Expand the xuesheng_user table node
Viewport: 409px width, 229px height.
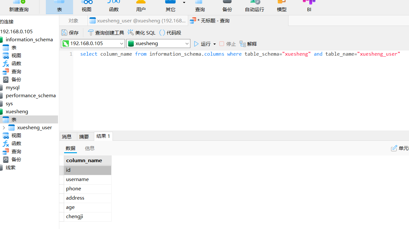[4, 128]
